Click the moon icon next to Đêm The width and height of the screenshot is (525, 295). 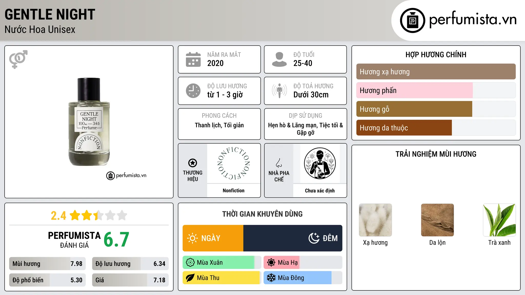pos(314,238)
